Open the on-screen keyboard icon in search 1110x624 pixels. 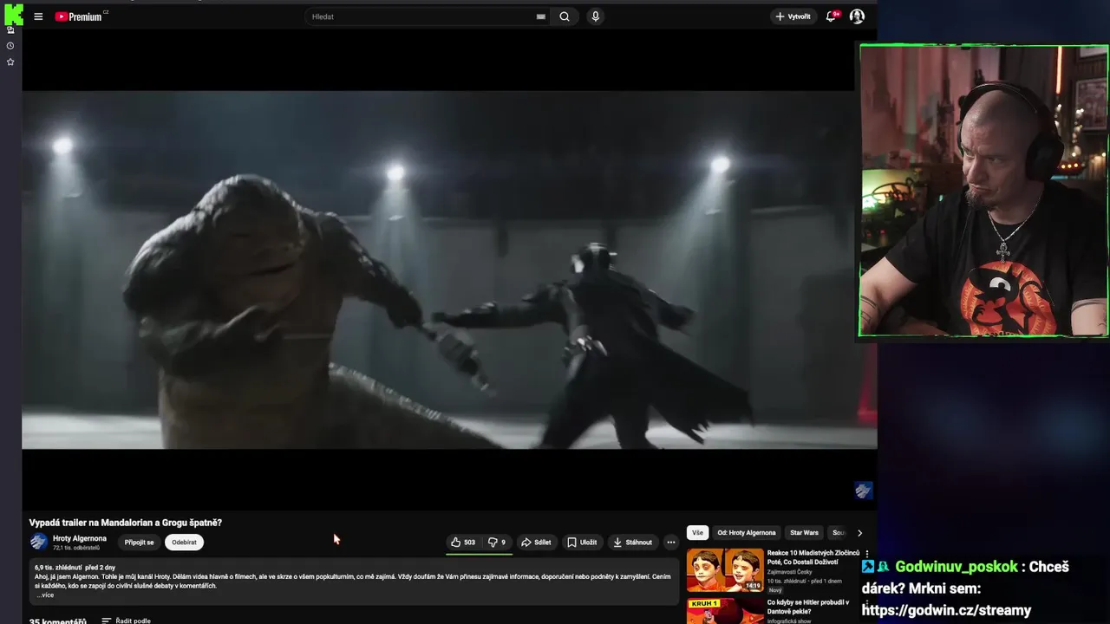click(541, 16)
